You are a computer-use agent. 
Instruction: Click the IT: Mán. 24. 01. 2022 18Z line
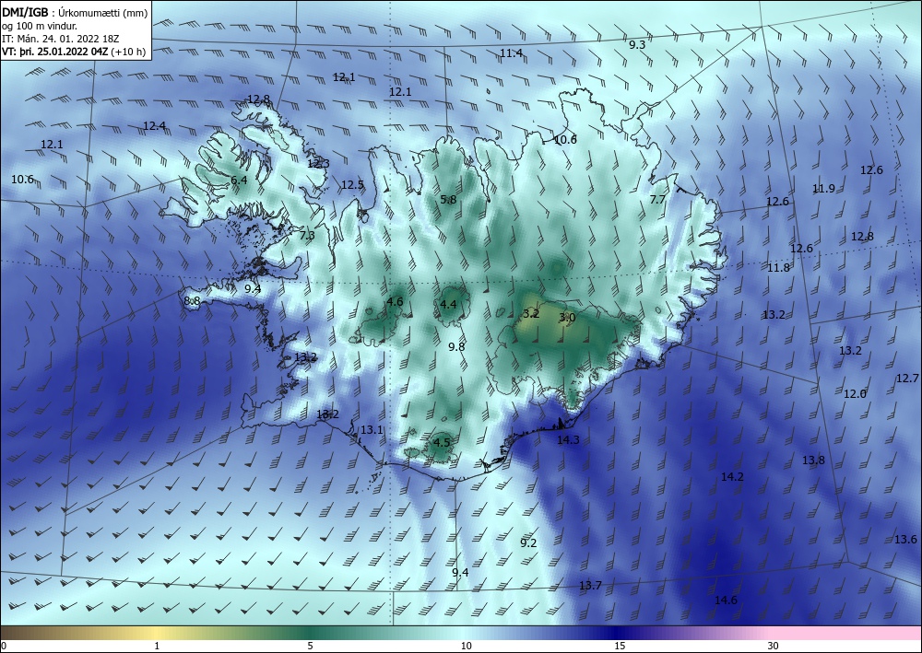click(x=61, y=39)
